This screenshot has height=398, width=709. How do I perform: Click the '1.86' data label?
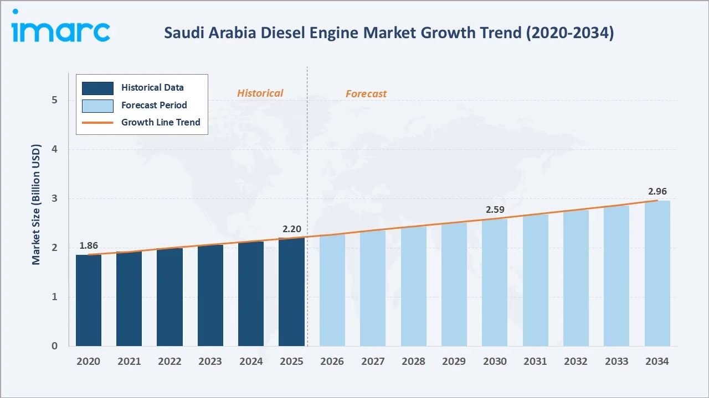point(89,245)
